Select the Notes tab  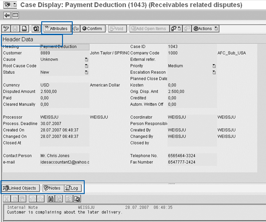[52, 188]
